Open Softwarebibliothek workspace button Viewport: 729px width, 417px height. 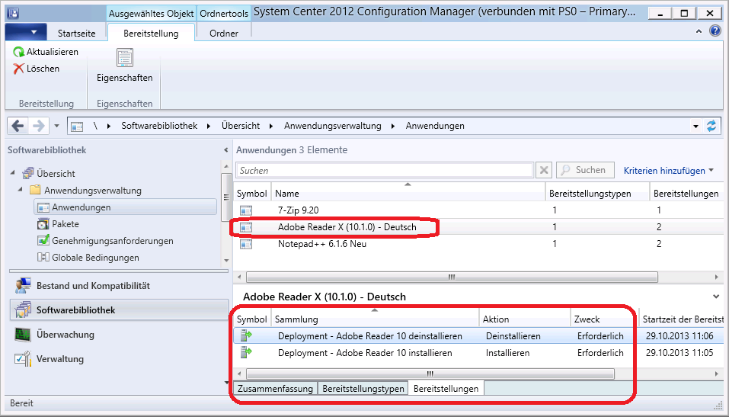119,310
